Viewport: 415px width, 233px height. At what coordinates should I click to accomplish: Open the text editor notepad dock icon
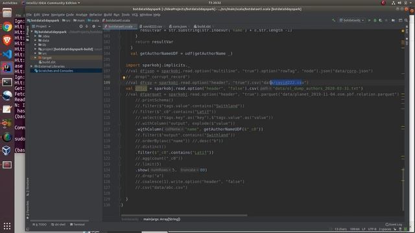[7, 109]
